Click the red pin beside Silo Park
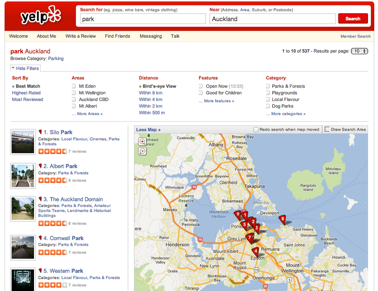Screen dimensions: 378x291 [x=40, y=132]
